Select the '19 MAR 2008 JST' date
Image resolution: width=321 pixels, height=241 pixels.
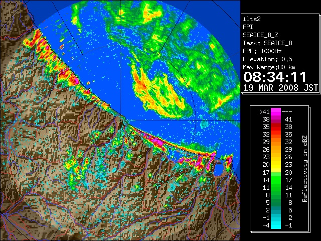click(280, 88)
